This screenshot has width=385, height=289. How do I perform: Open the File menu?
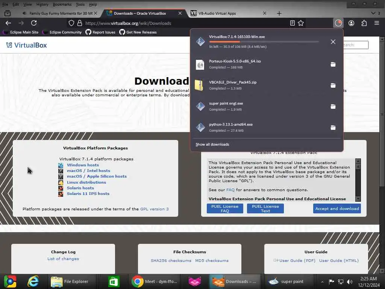(5, 5)
